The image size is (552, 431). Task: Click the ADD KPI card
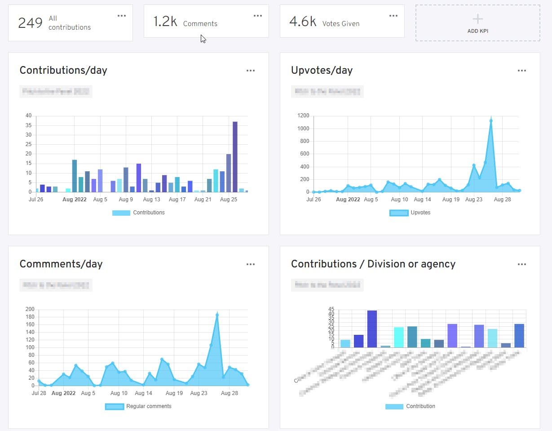click(478, 23)
